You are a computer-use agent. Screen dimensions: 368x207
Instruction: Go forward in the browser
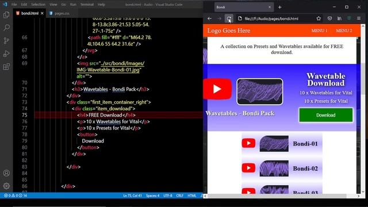click(219, 18)
